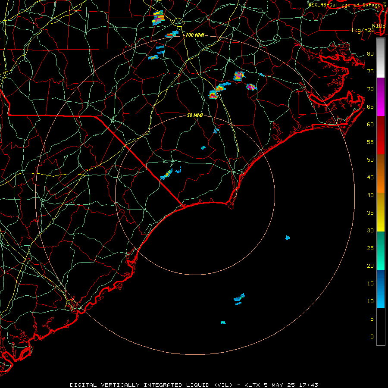
Task: Click the 5 value on the color scale
Action: click(x=372, y=319)
